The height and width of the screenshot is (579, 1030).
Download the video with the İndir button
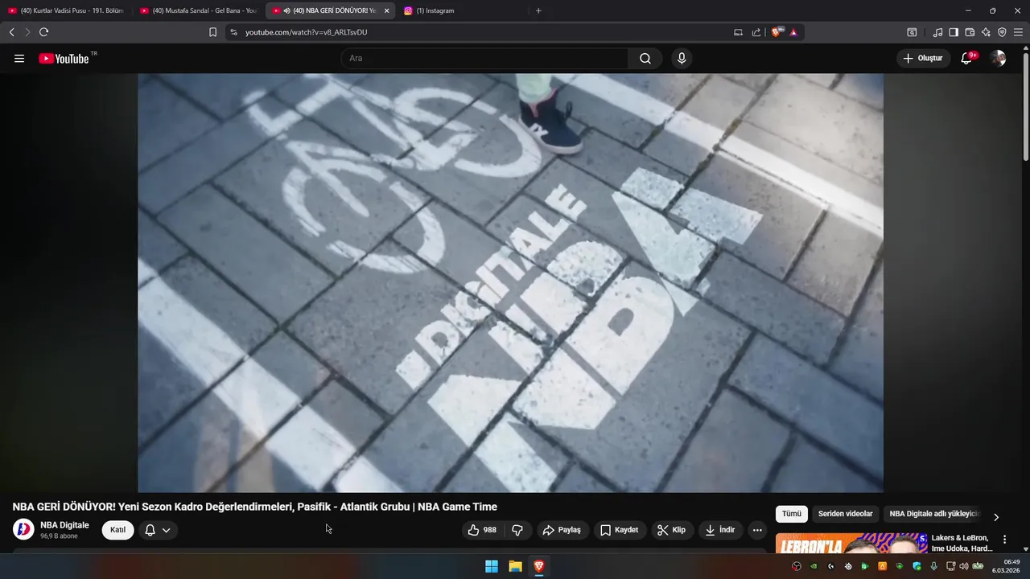click(x=720, y=530)
